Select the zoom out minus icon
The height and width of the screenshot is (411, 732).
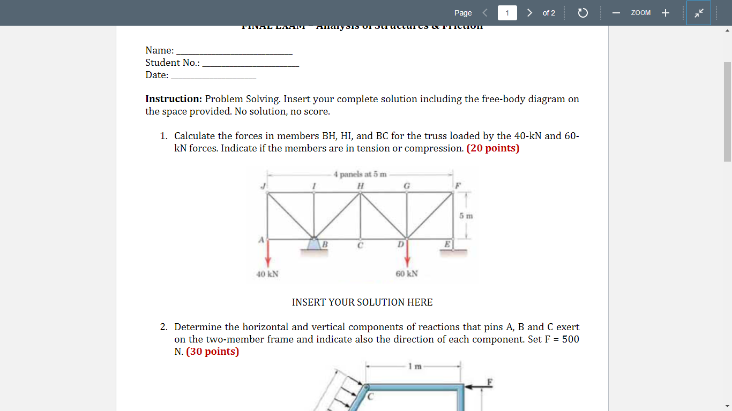(x=616, y=12)
